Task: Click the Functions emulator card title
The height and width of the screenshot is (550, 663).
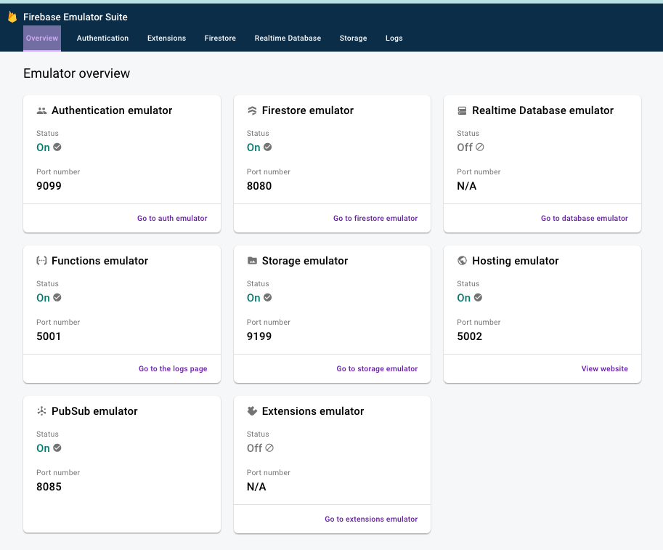Action: (x=99, y=261)
